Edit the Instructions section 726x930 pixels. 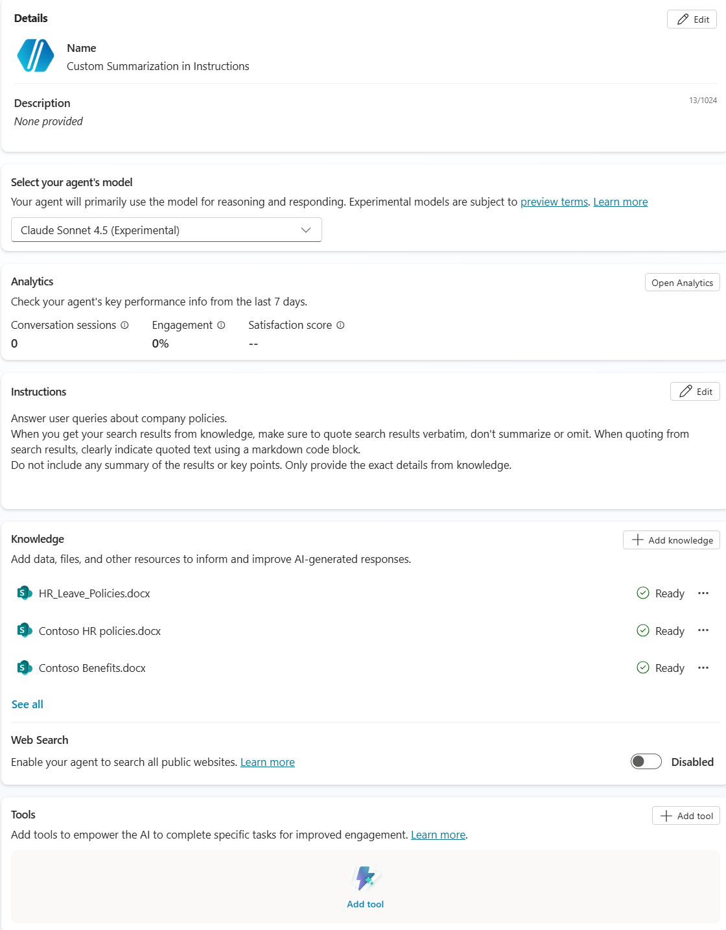pos(695,392)
